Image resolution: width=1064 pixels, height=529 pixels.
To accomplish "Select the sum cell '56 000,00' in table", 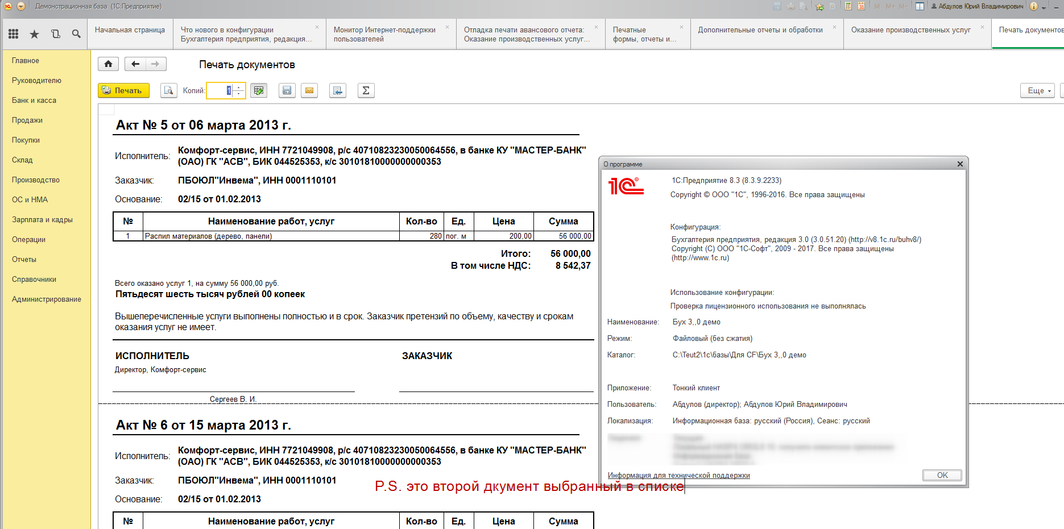I will 564,236.
